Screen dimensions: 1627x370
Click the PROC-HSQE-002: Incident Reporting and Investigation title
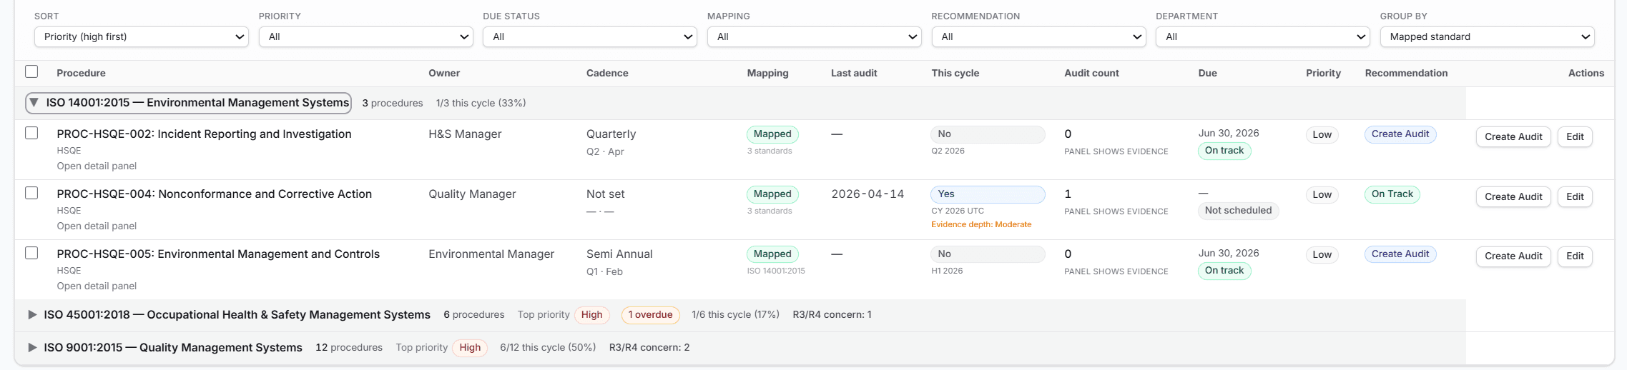[204, 134]
